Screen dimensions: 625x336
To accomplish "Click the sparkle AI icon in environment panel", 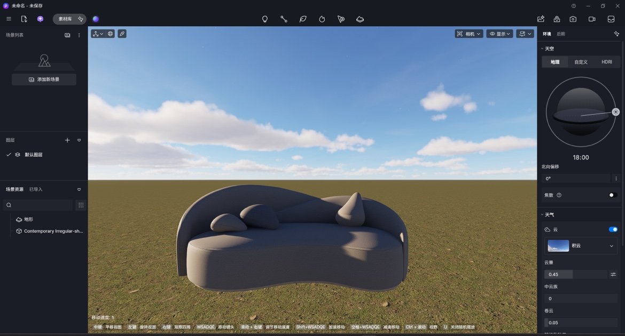I will (616, 34).
